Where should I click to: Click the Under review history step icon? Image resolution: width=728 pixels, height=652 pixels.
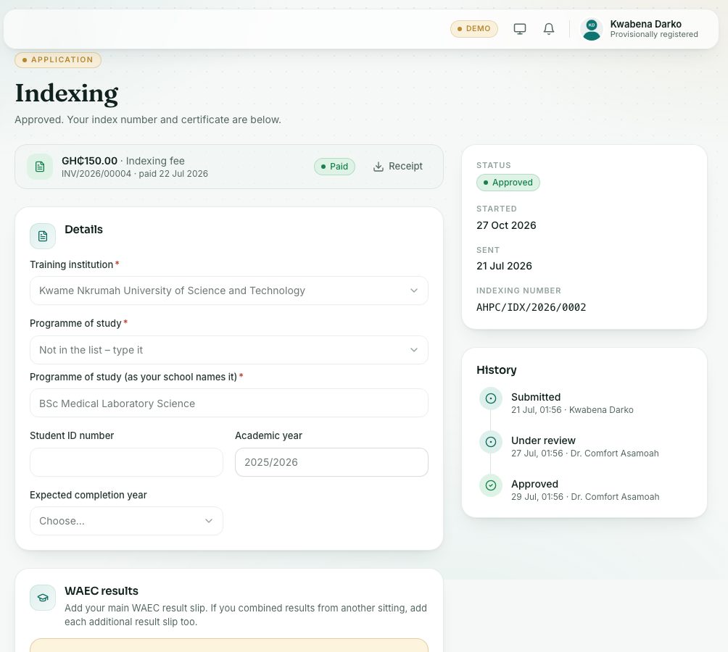pyautogui.click(x=491, y=442)
